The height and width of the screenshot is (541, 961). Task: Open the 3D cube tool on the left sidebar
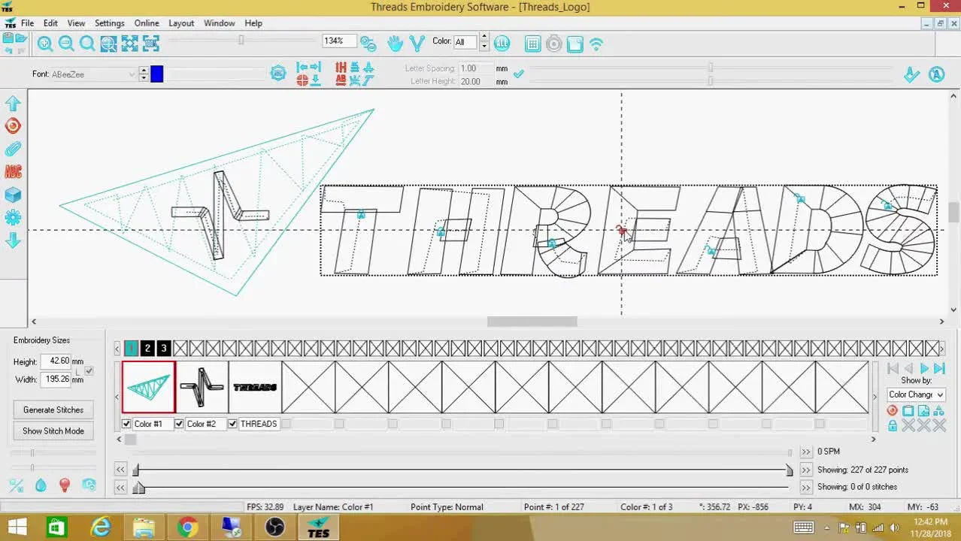coord(12,194)
